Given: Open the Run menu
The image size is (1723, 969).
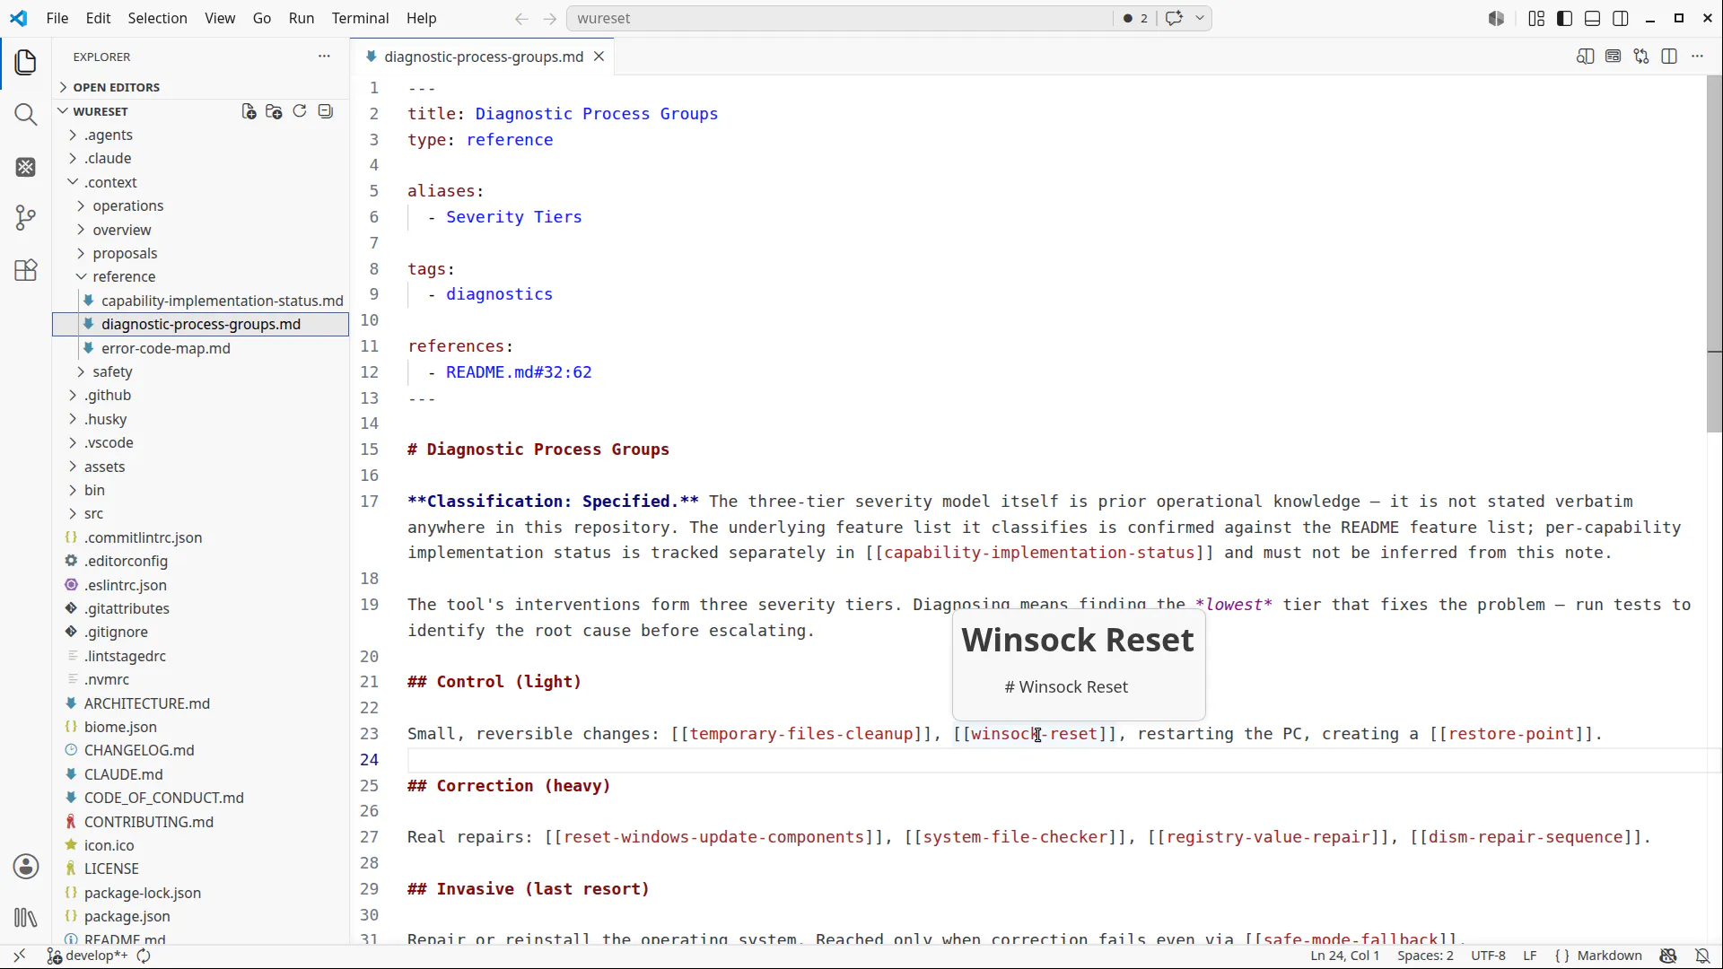Looking at the screenshot, I should [302, 18].
